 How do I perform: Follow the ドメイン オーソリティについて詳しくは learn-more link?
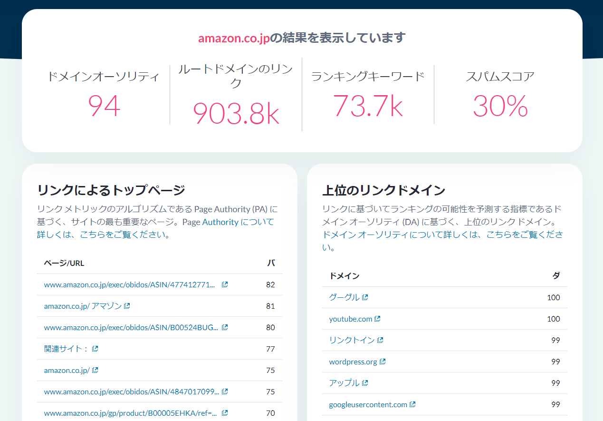(442, 235)
